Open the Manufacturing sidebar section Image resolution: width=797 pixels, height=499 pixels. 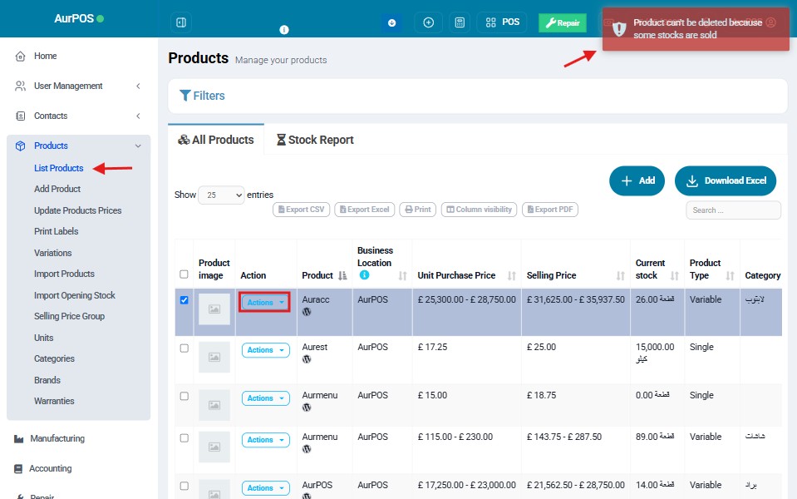tap(57, 438)
